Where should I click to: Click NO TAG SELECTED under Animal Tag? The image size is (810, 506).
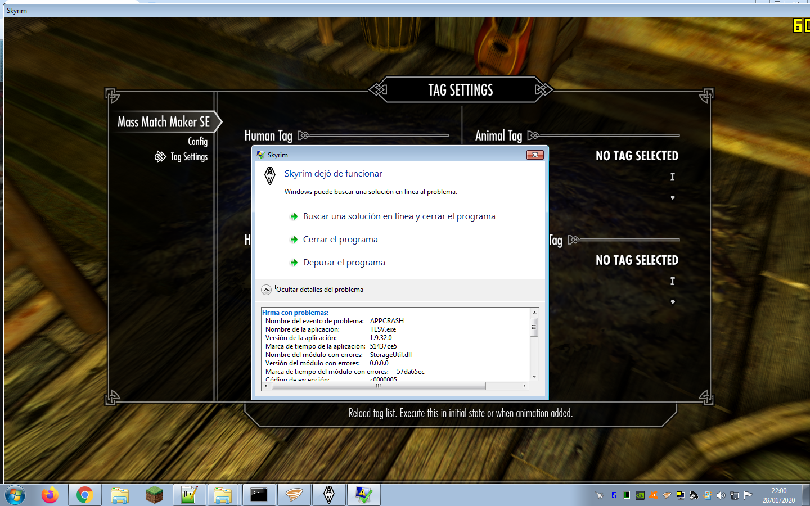coord(637,156)
